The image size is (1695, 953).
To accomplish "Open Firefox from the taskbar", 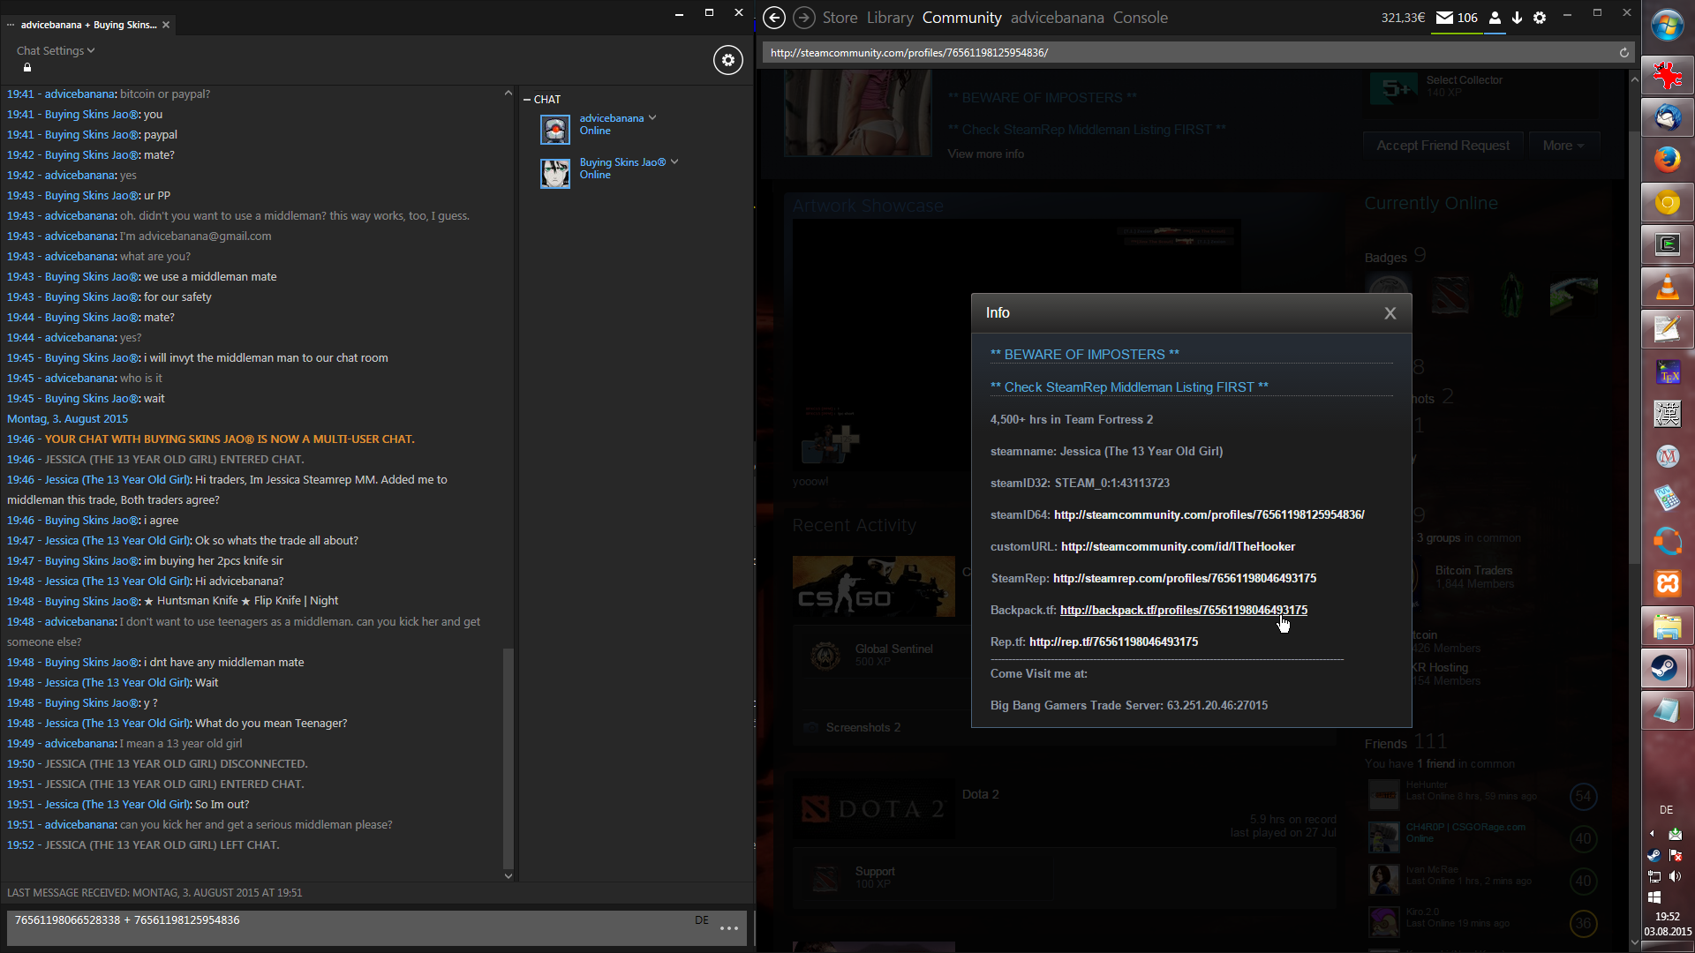I will (1666, 160).
